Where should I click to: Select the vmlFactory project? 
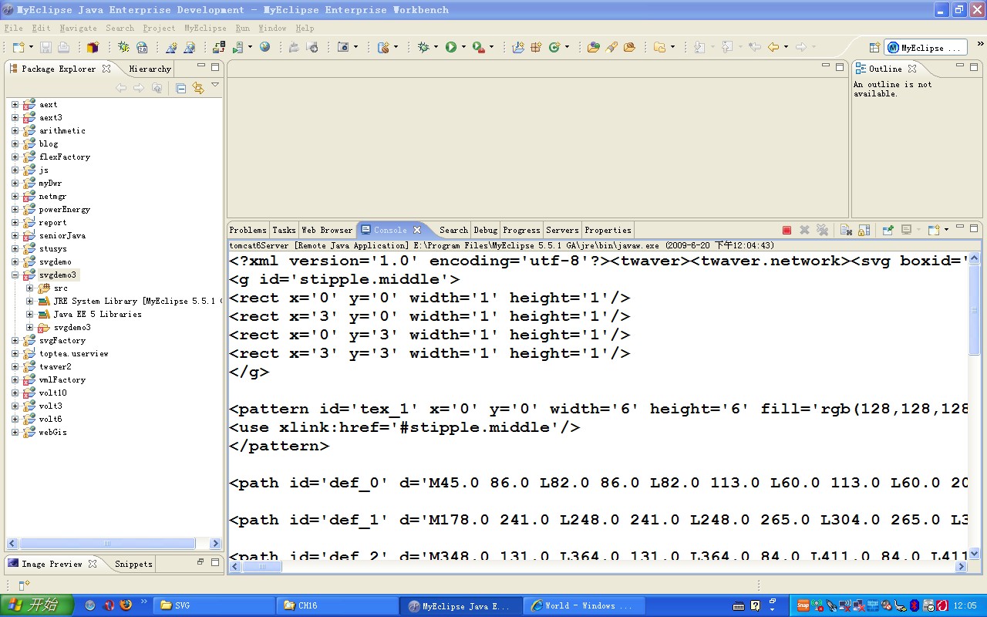(62, 379)
